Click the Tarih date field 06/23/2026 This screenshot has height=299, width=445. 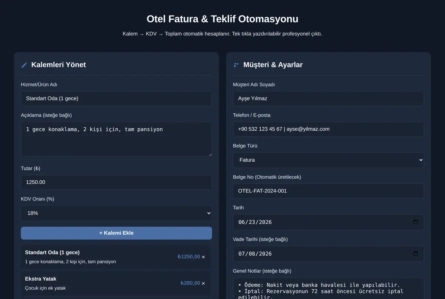328,222
